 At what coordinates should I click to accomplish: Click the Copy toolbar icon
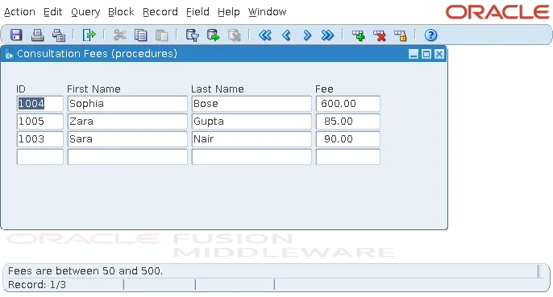point(141,35)
